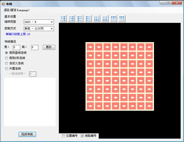Pick the 外置走线 radio option

coord(7,68)
